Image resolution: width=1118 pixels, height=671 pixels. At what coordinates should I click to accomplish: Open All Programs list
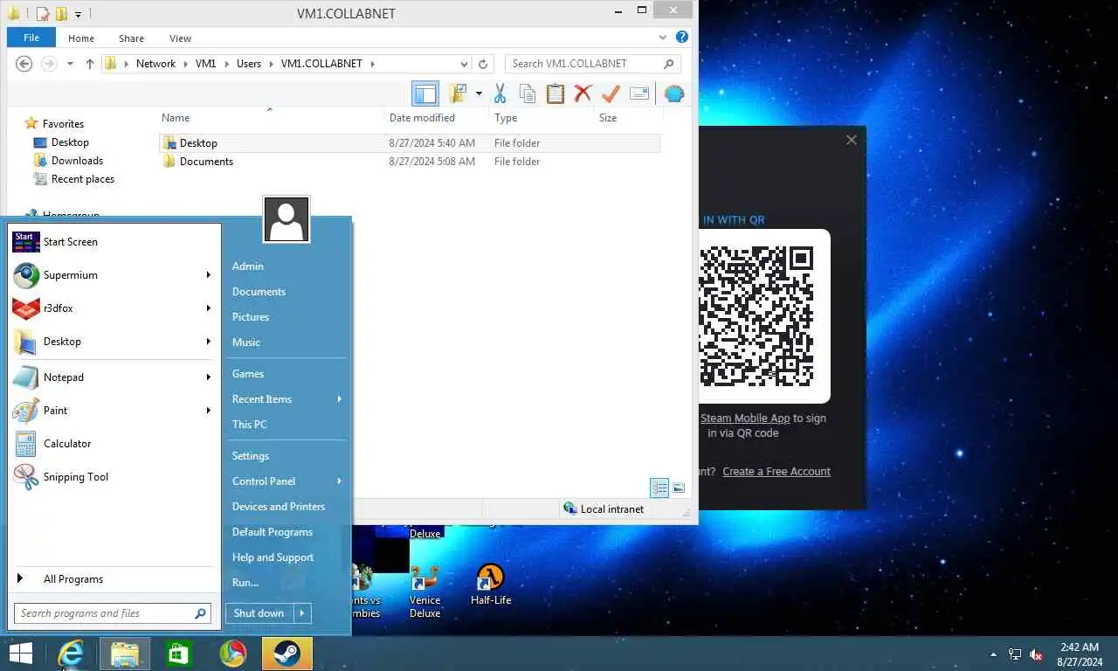[x=113, y=579]
